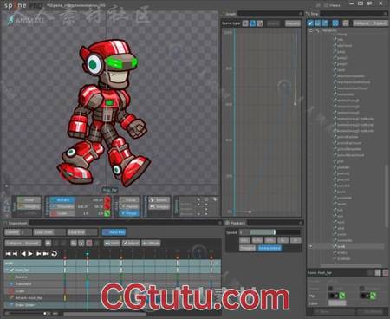Select the Dopesheet panel tab
This screenshot has width=390, height=319.
tap(16, 223)
